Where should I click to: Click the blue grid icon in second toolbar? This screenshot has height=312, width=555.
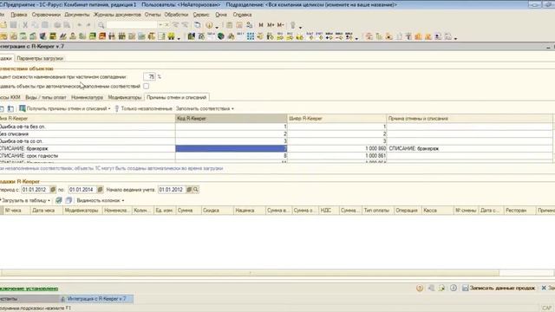point(251,36)
